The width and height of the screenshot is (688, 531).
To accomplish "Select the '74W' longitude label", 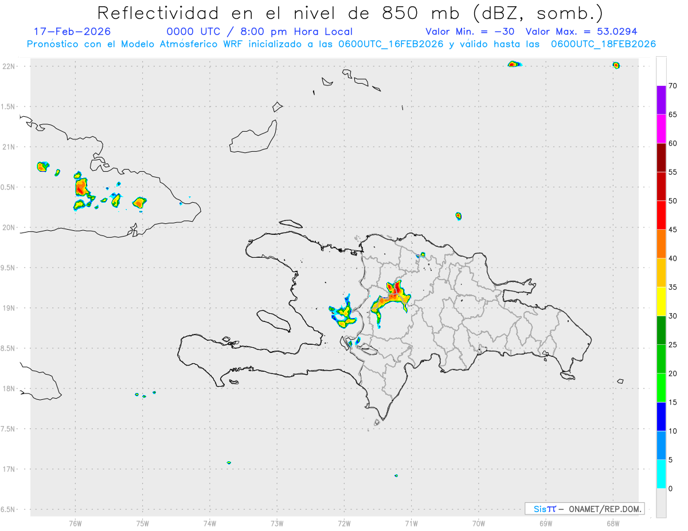I will (210, 523).
